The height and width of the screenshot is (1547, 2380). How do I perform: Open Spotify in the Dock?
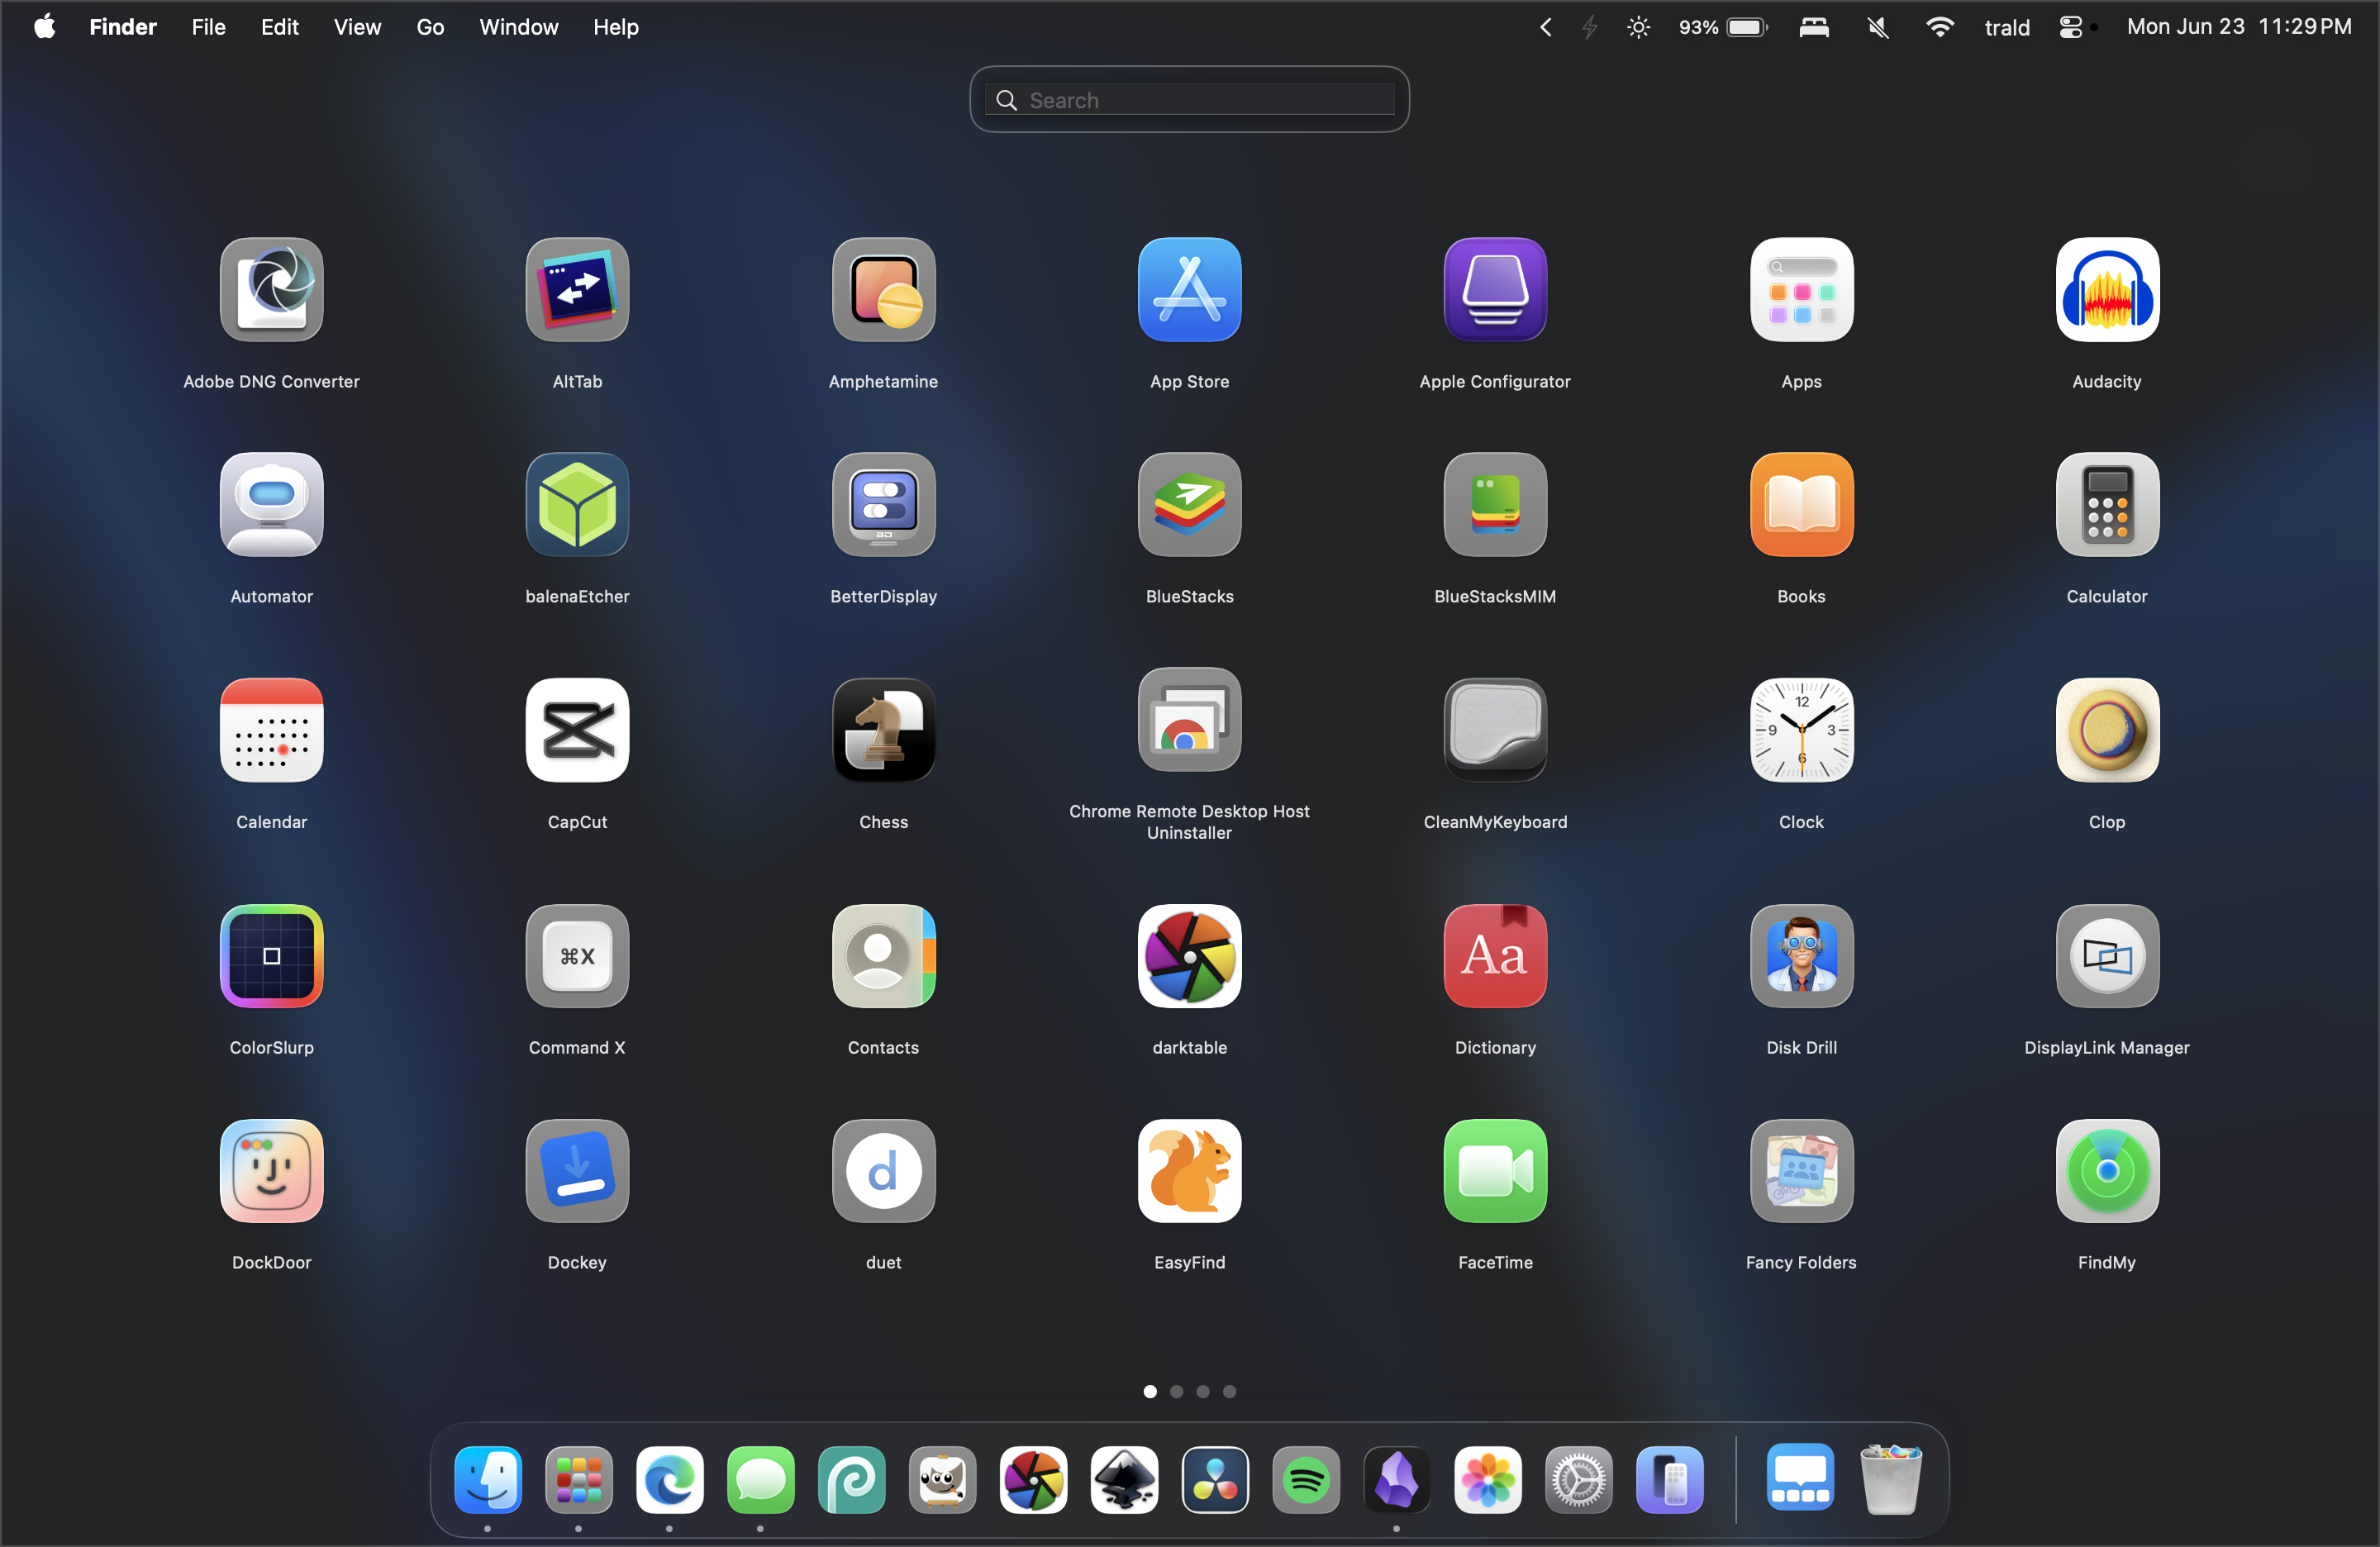pos(1306,1479)
